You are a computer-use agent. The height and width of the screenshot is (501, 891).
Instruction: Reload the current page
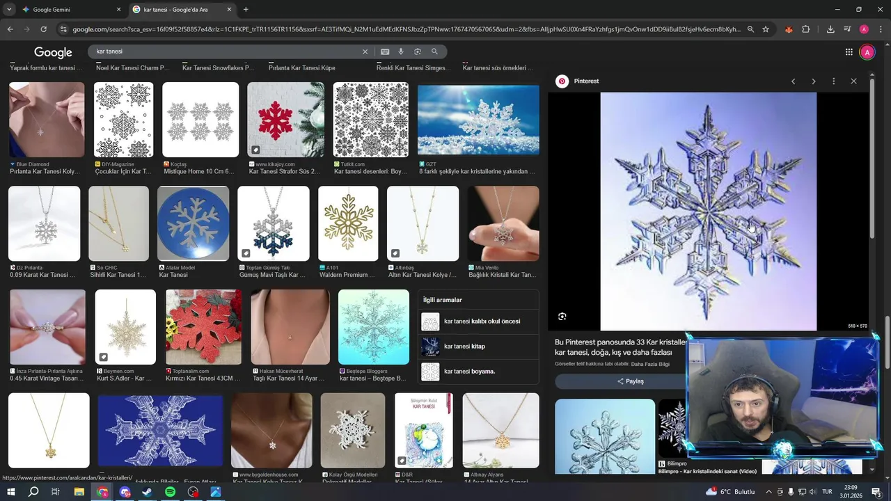(43, 29)
